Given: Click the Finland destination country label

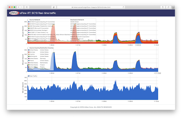Looking at the screenshot, I should (42, 65).
